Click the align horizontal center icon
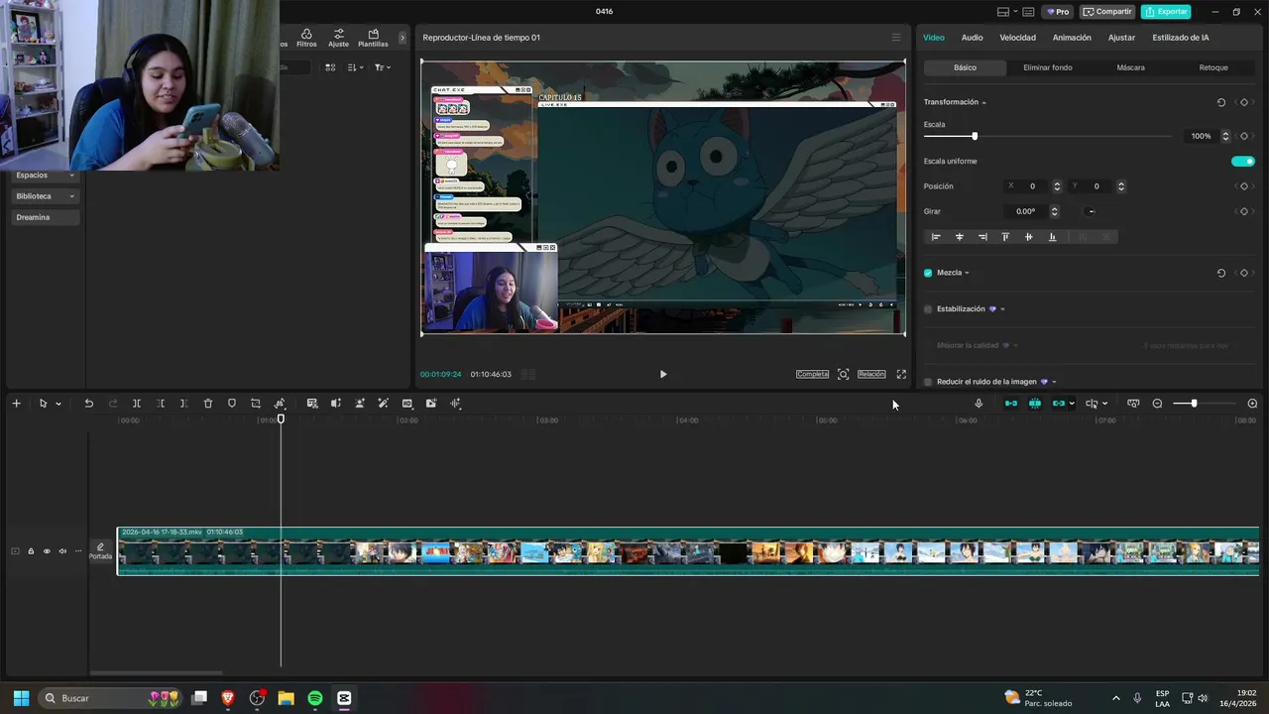This screenshot has width=1269, height=714. (959, 237)
